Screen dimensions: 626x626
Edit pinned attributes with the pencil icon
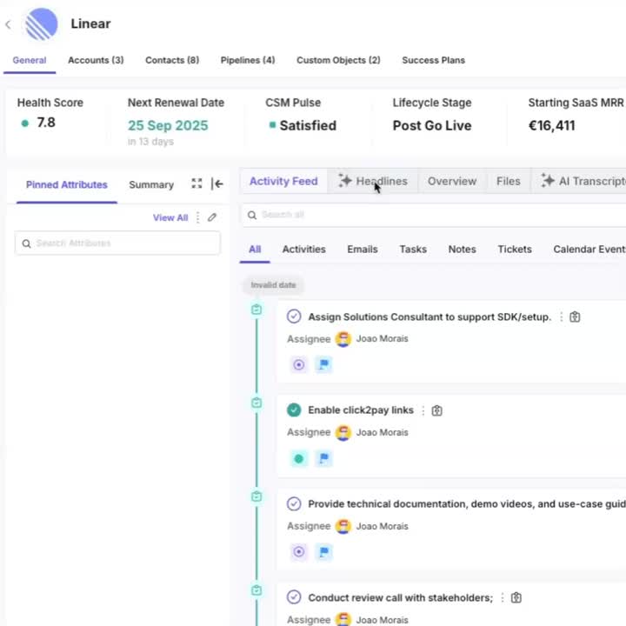[212, 217]
